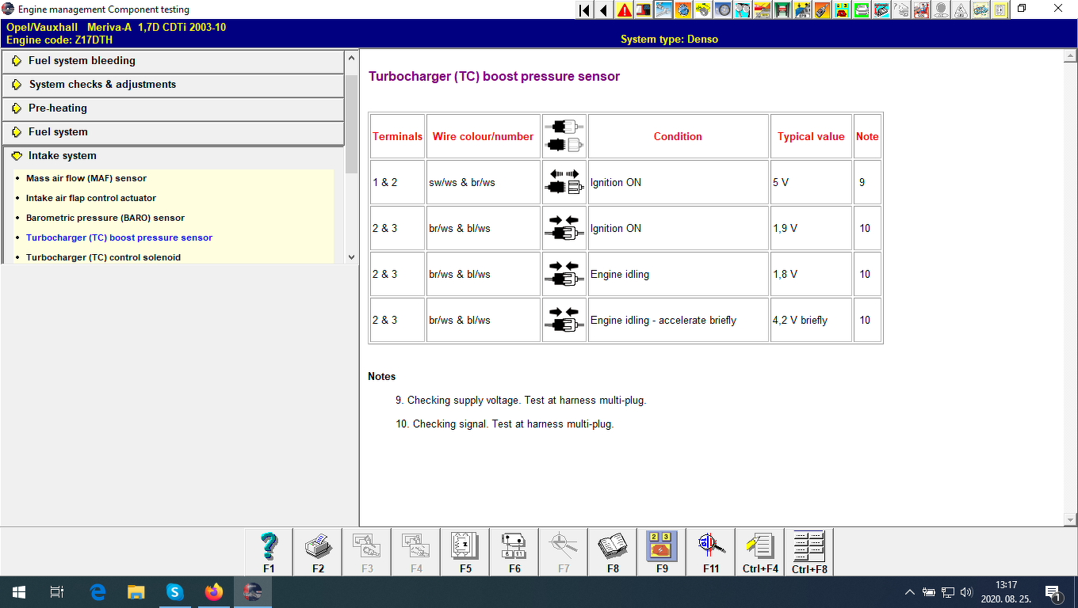Viewport: 1078px width, 608px height.
Task: Open File Explorer from the taskbar
Action: pyautogui.click(x=136, y=592)
